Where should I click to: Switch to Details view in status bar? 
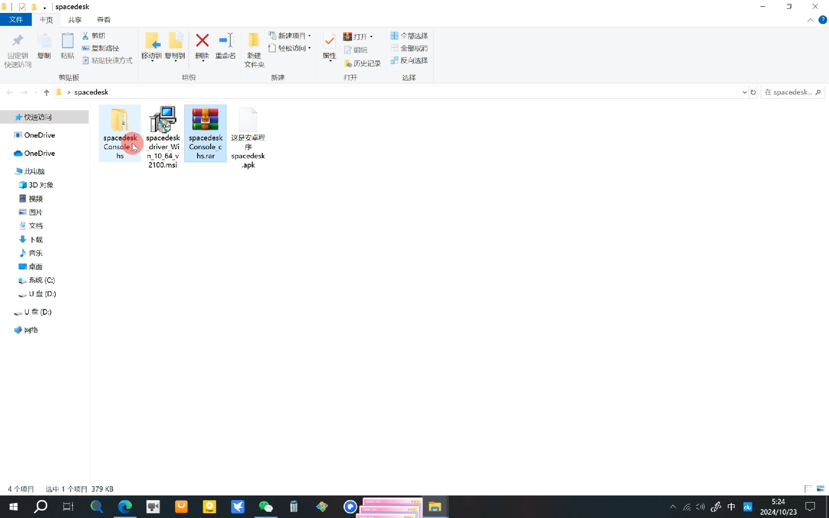(x=808, y=489)
